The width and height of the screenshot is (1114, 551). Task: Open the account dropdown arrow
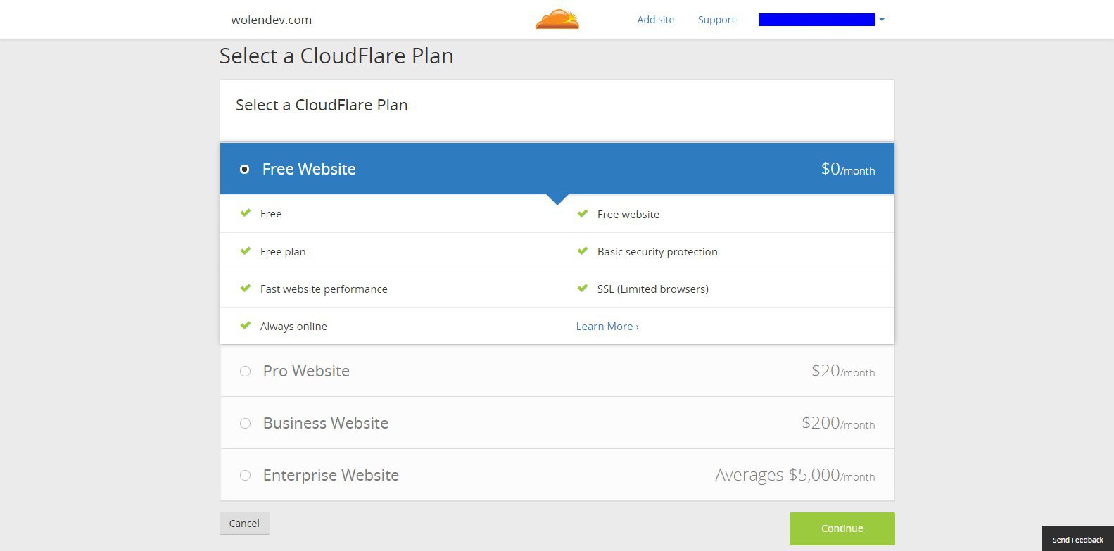point(882,20)
